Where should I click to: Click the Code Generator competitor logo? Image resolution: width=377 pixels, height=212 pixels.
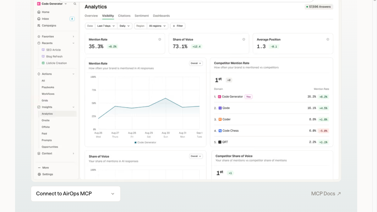tap(220, 97)
